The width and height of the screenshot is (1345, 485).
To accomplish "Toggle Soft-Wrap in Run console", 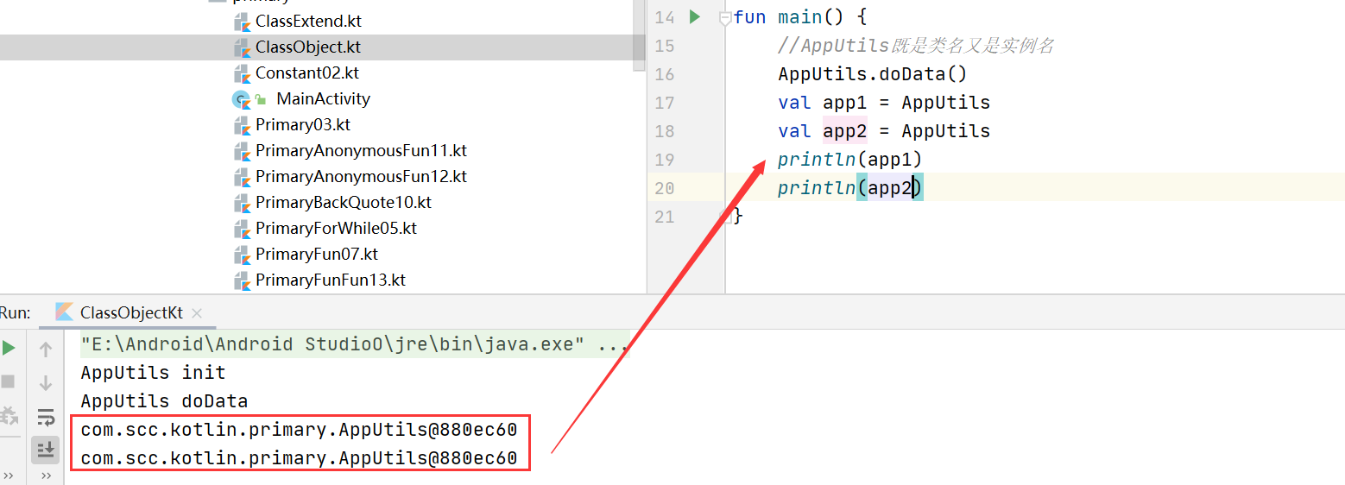I will (46, 417).
